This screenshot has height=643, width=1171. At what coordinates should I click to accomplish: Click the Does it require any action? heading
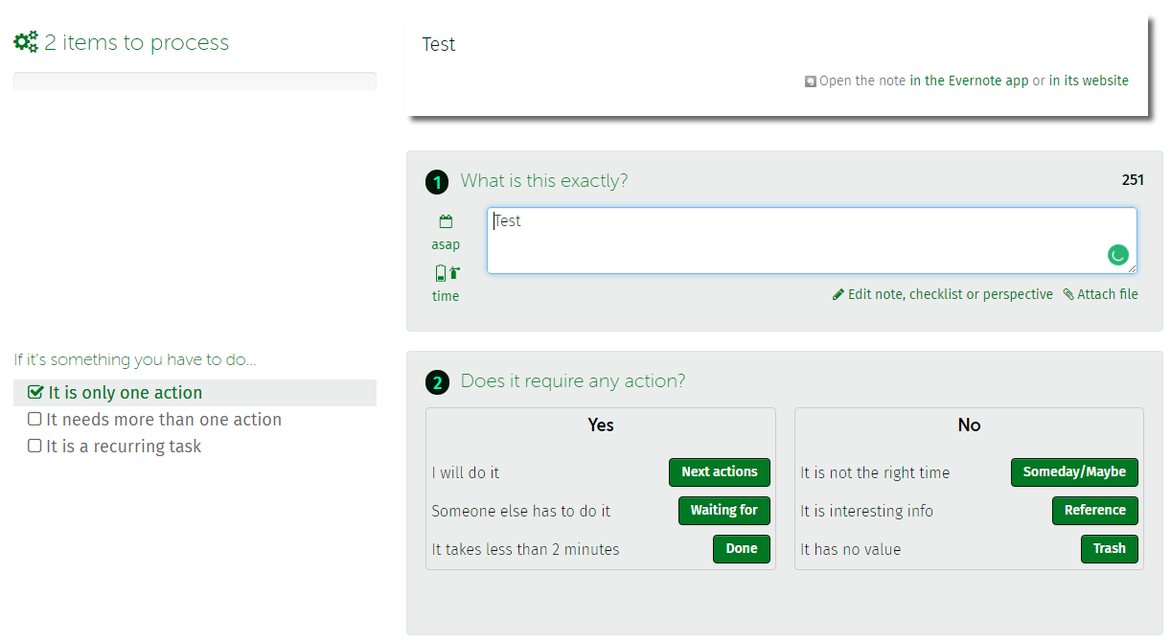point(573,381)
